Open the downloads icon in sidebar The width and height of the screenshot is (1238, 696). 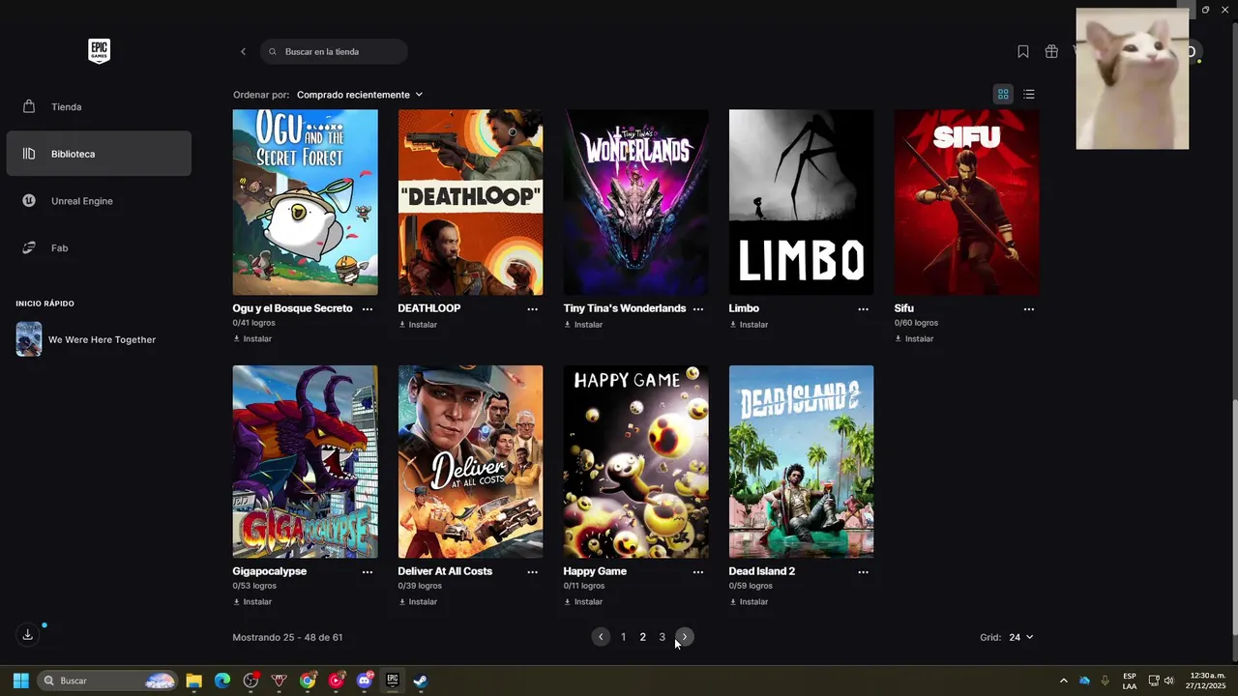tap(27, 635)
